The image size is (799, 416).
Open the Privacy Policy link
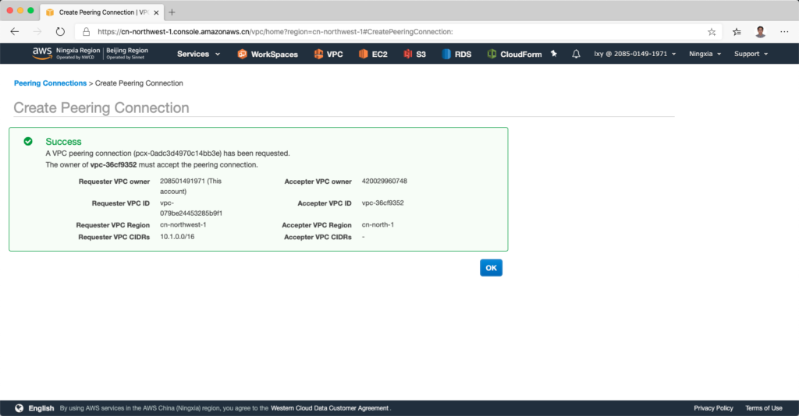point(713,408)
